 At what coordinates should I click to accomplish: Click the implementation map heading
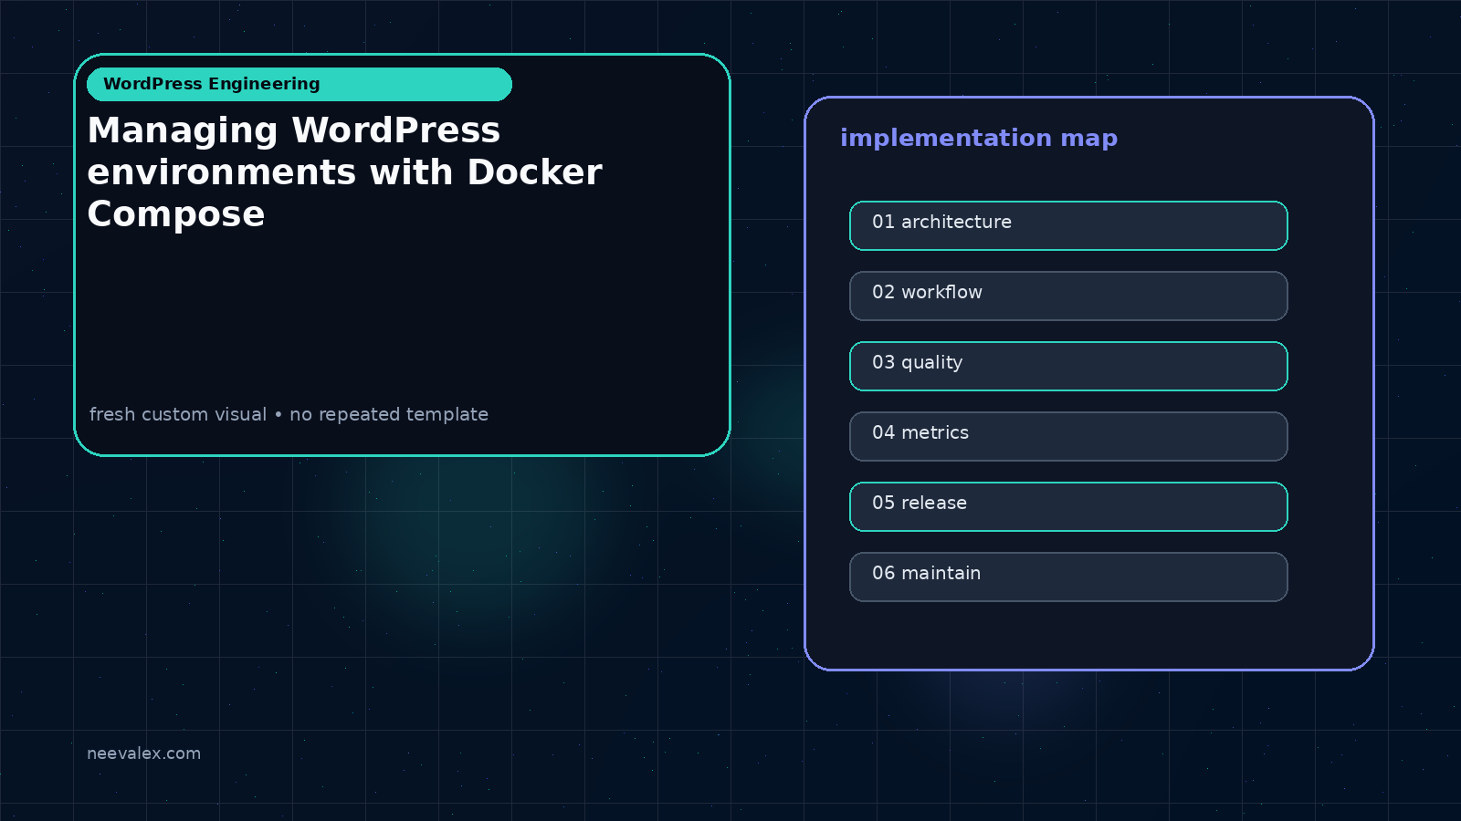(x=979, y=138)
